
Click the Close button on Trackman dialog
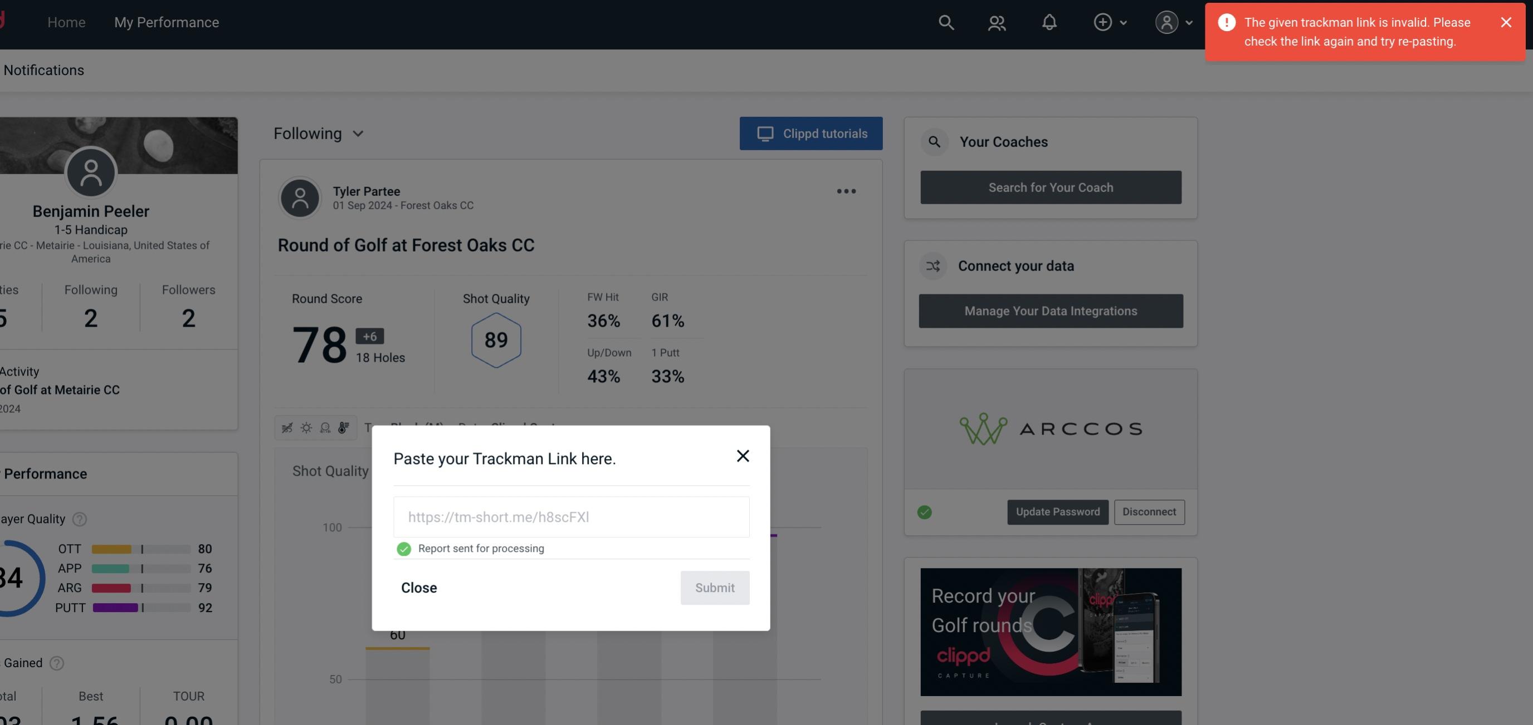pyautogui.click(x=418, y=587)
